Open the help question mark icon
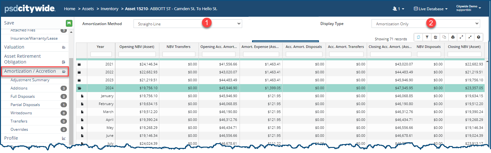 (479, 37)
